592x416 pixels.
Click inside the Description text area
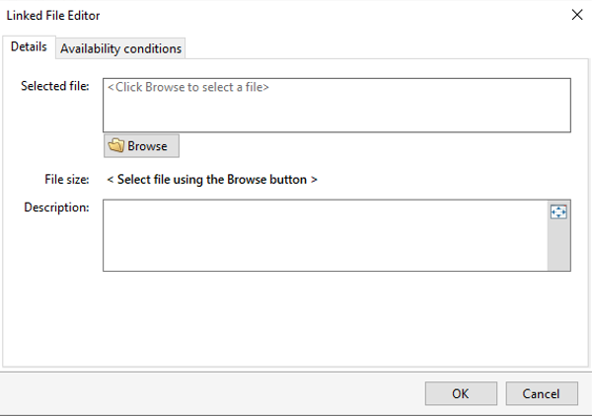click(325, 235)
